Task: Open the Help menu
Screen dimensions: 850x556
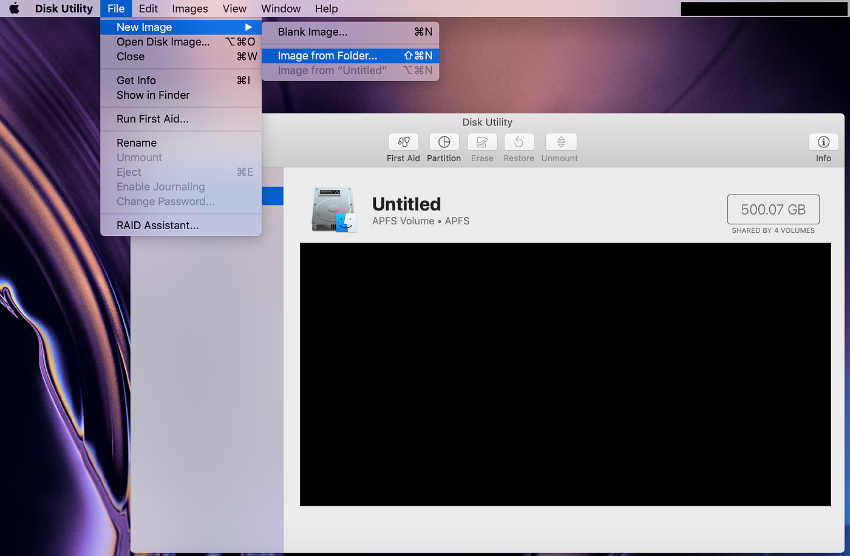Action: [x=326, y=8]
